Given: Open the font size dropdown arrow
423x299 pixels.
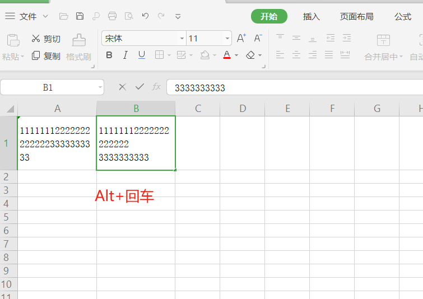Looking at the screenshot, I should pos(227,39).
